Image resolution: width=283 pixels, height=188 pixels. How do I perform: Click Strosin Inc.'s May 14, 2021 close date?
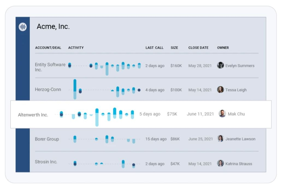click(x=200, y=164)
